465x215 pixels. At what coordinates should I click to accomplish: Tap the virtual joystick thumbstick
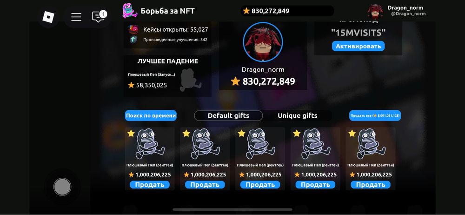(62, 187)
